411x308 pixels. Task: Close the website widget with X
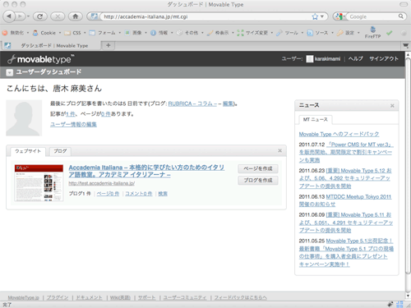click(279, 150)
